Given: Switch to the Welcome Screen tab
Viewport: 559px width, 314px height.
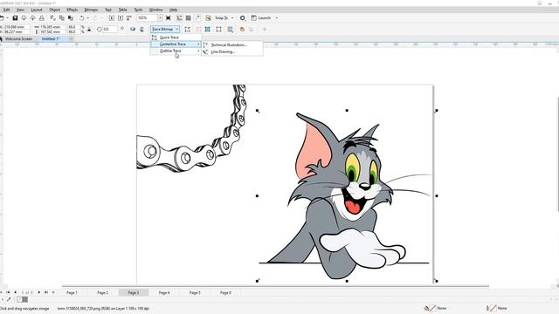Looking at the screenshot, I should coord(18,38).
